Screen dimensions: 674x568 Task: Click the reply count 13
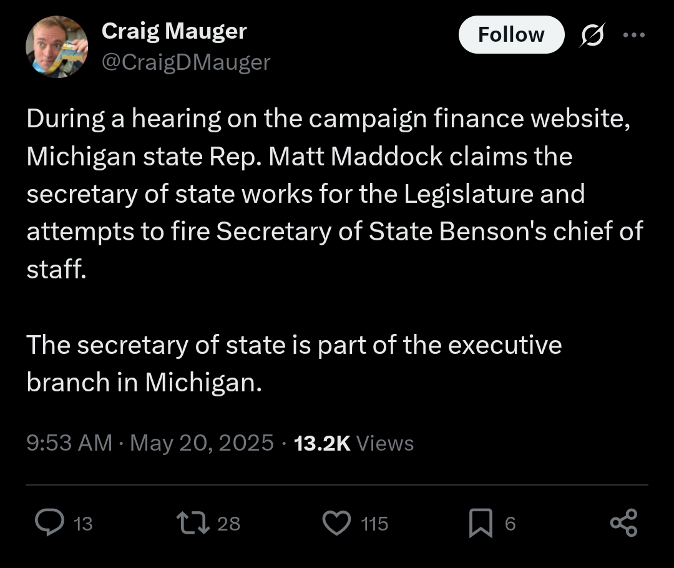tap(83, 524)
